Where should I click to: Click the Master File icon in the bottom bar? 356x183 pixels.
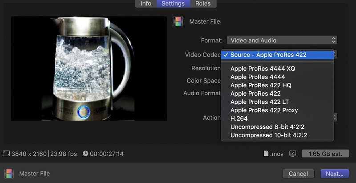(x=9, y=173)
